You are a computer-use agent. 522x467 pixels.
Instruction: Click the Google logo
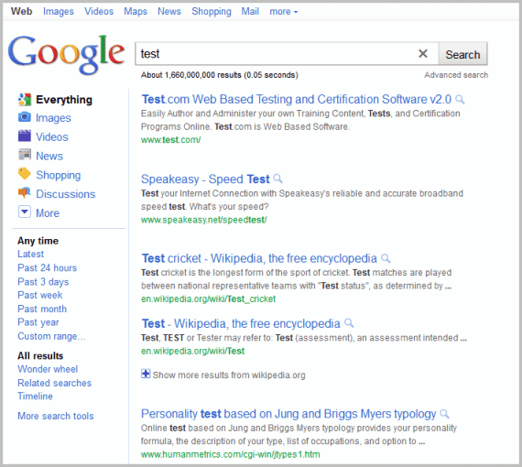(x=66, y=55)
